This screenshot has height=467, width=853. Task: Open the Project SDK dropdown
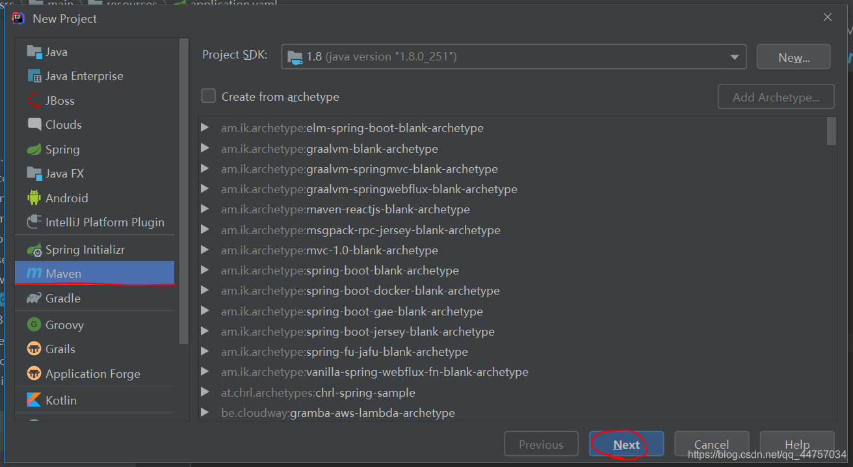pyautogui.click(x=734, y=57)
